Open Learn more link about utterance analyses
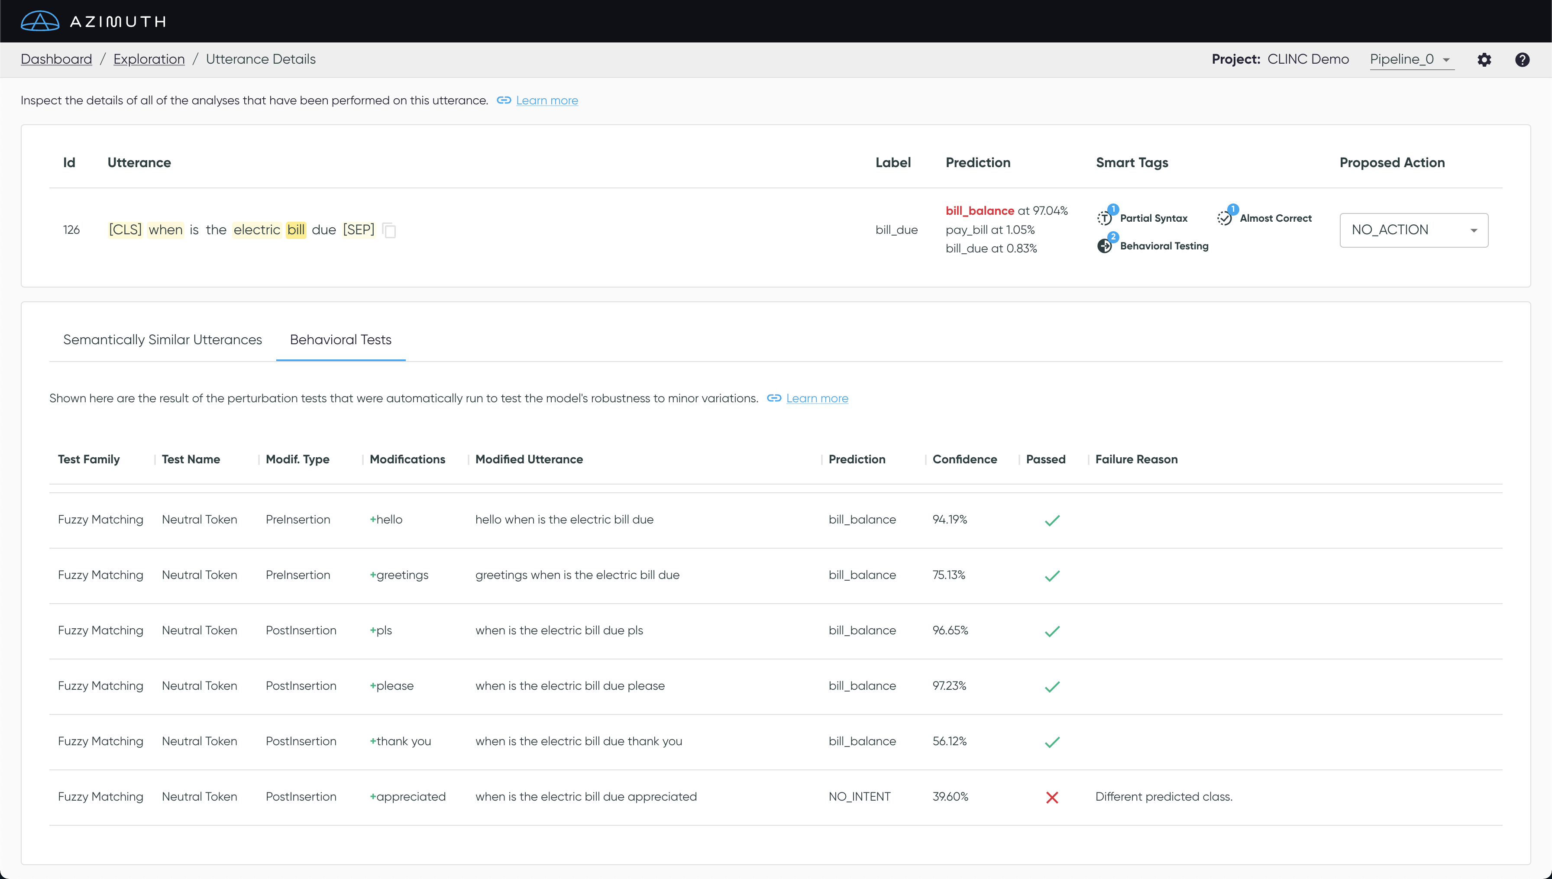 pyautogui.click(x=547, y=100)
